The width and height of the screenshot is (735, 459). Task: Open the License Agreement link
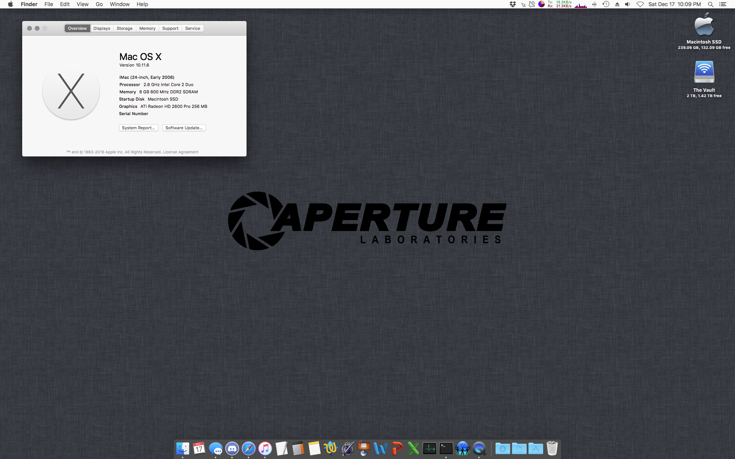[181, 152]
